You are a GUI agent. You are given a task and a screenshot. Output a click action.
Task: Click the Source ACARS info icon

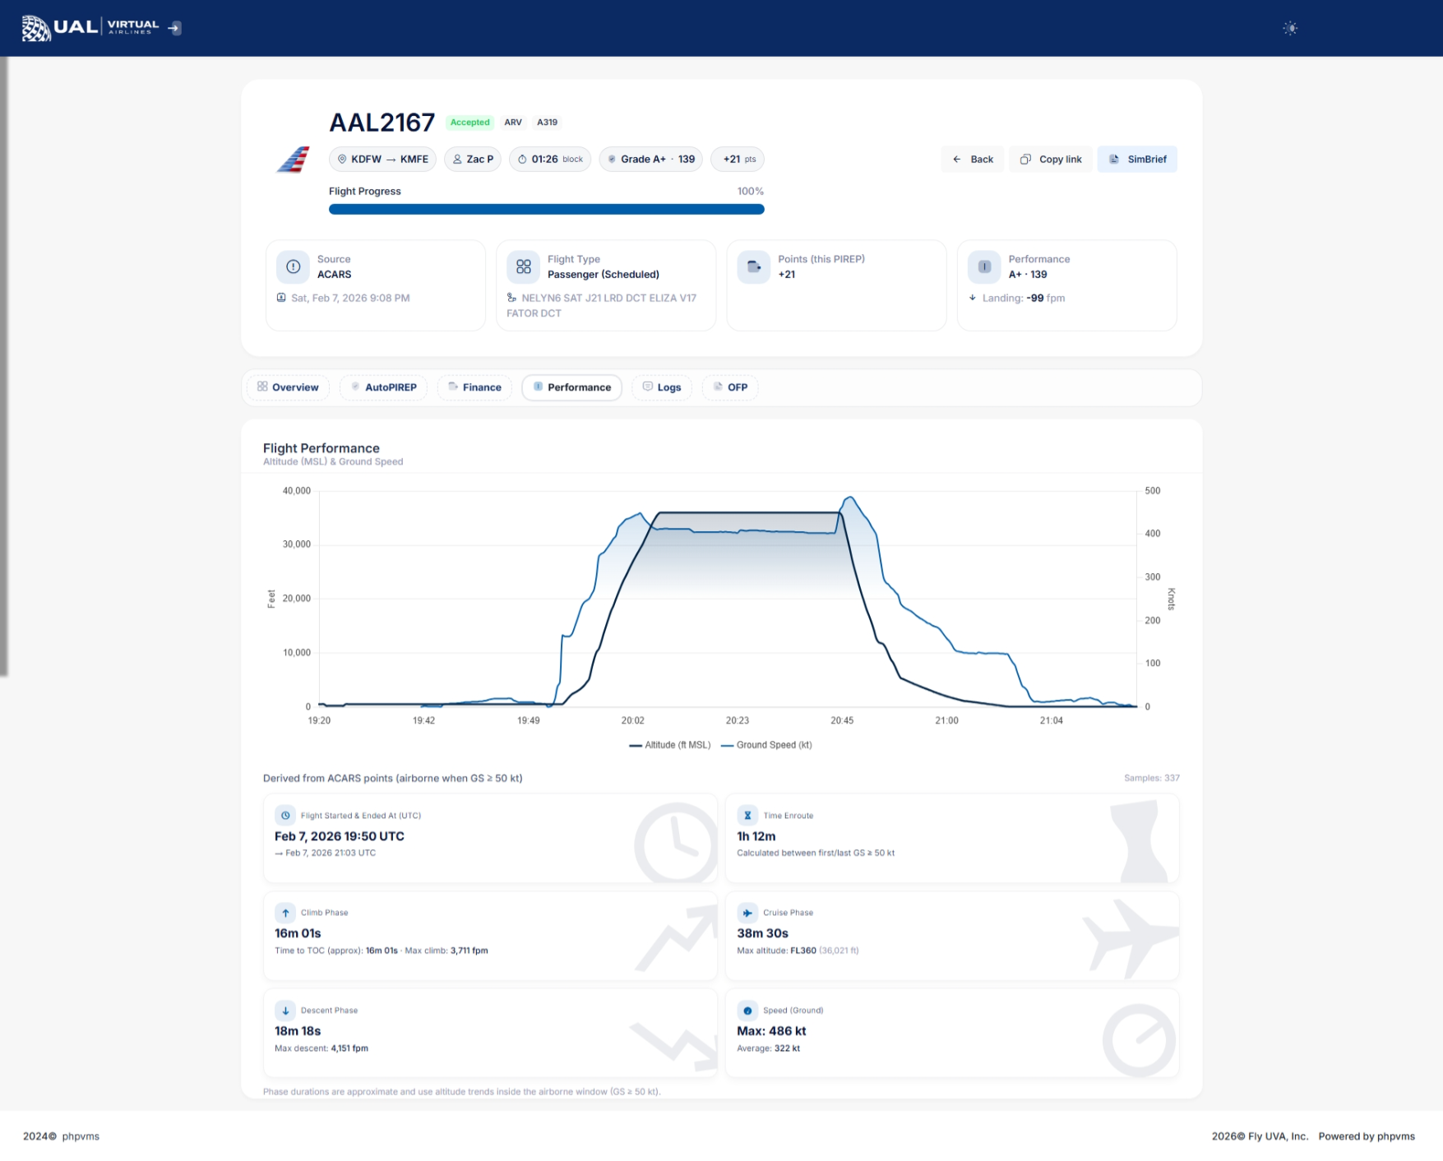(293, 266)
